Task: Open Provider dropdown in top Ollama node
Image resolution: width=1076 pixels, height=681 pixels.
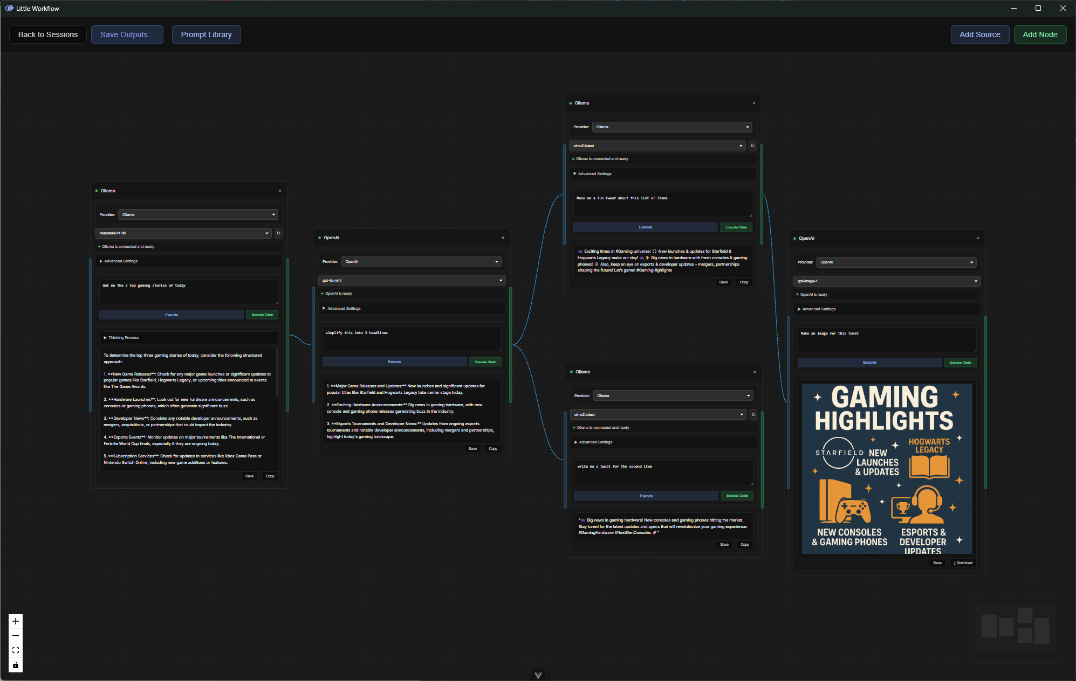Action: [671, 127]
